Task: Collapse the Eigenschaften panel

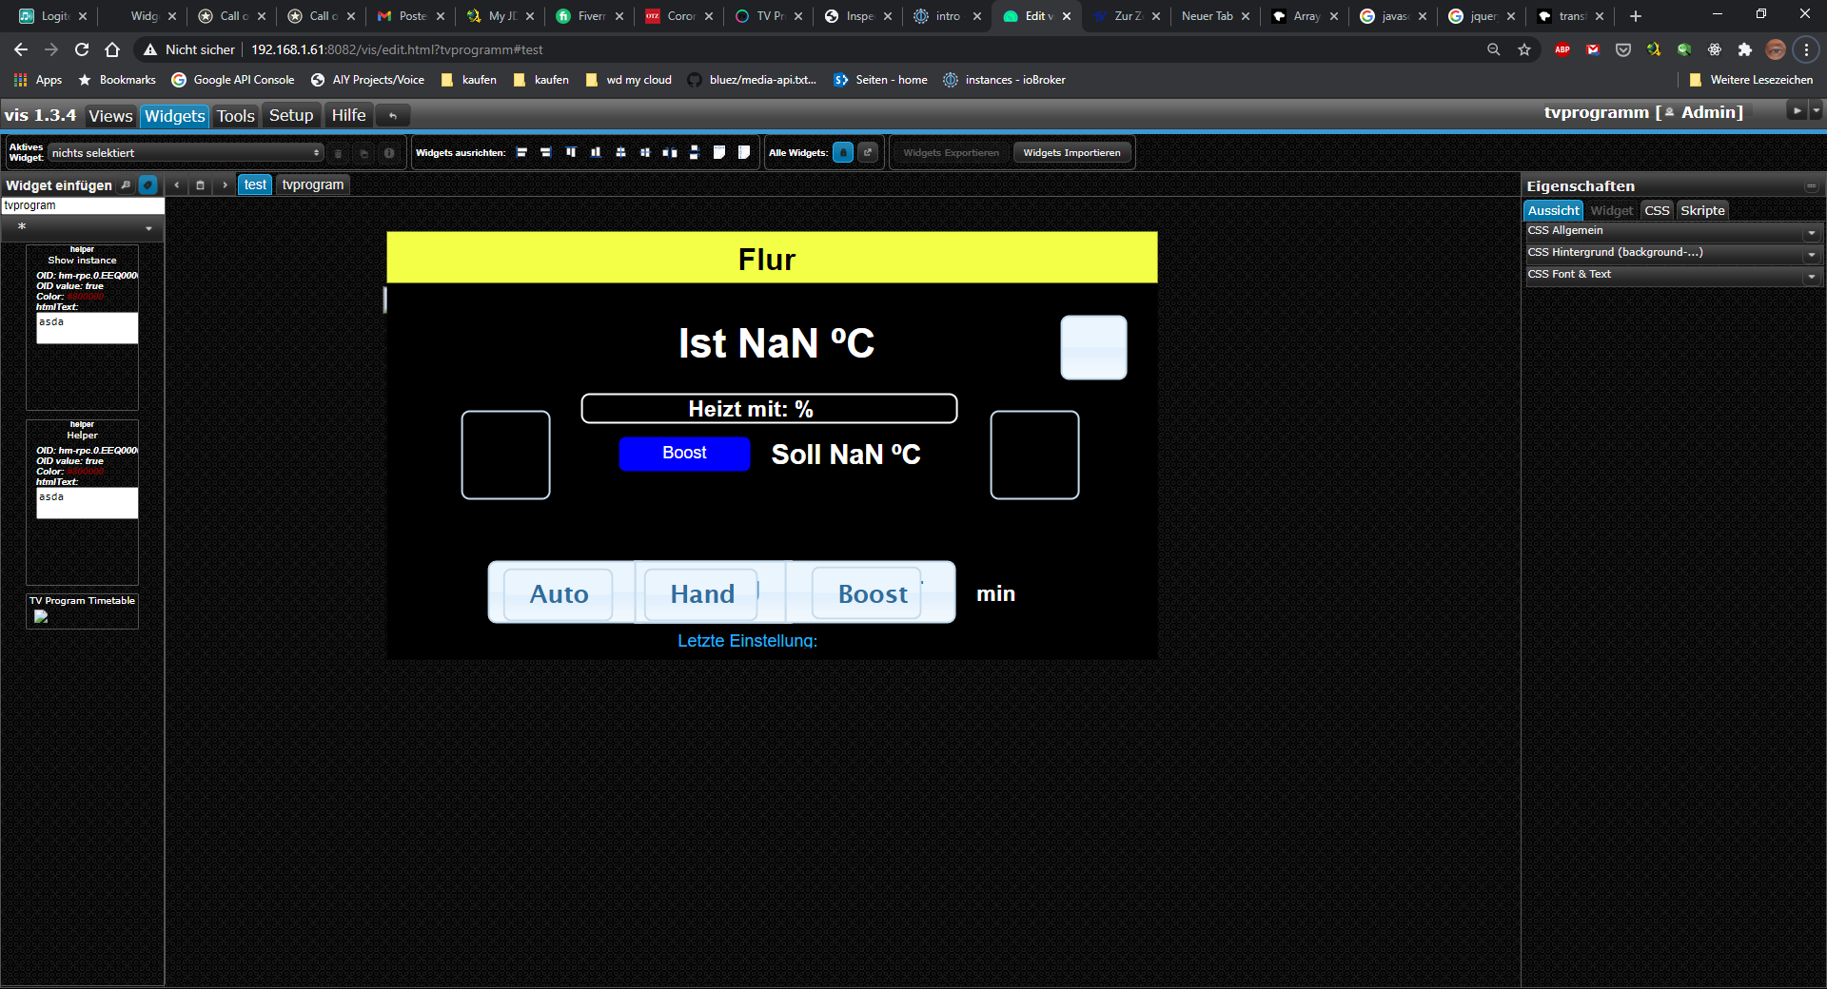Action: tap(1811, 186)
